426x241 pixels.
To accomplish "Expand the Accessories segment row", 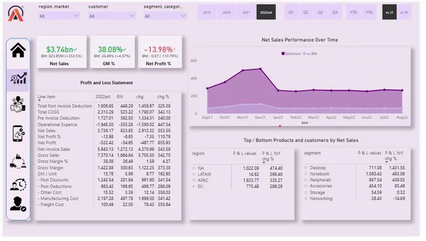I will [305, 186].
